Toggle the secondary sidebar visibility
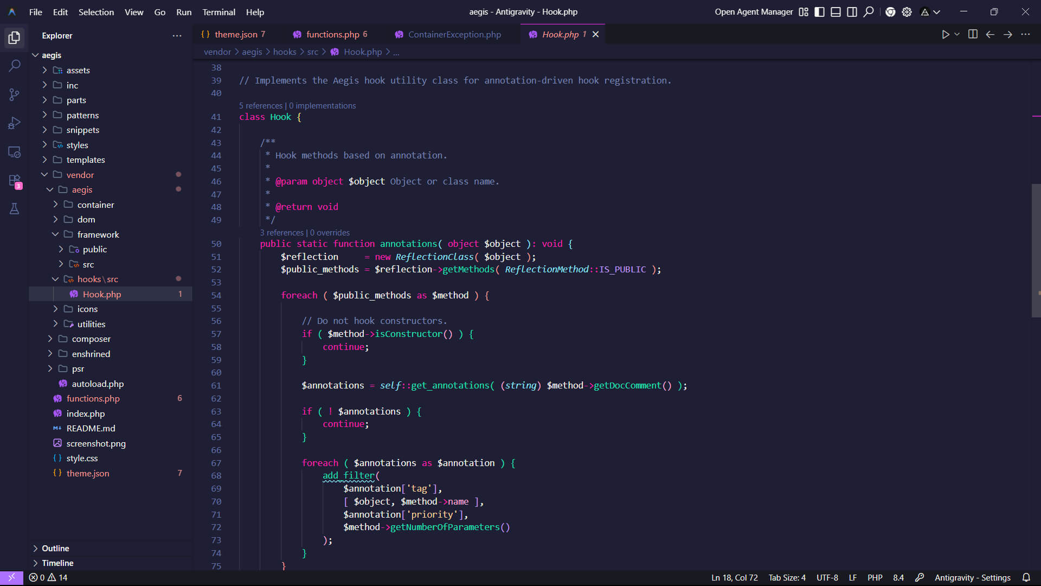This screenshot has width=1041, height=586. click(x=852, y=11)
